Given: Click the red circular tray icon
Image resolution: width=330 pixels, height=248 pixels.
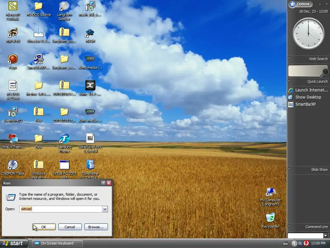Looking at the screenshot, I should pyautogui.click(x=306, y=243).
